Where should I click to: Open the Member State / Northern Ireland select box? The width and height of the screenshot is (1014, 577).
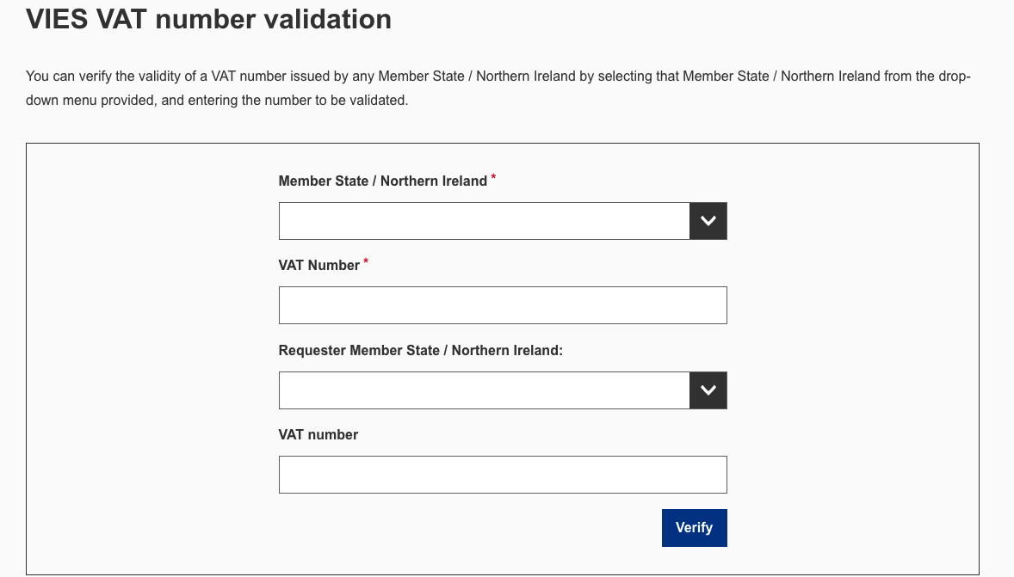(x=503, y=221)
